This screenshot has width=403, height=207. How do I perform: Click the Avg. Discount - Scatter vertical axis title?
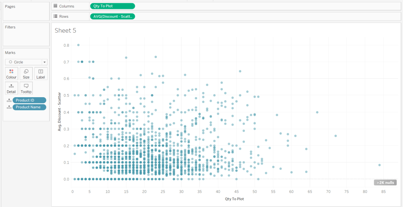pyautogui.click(x=60, y=111)
